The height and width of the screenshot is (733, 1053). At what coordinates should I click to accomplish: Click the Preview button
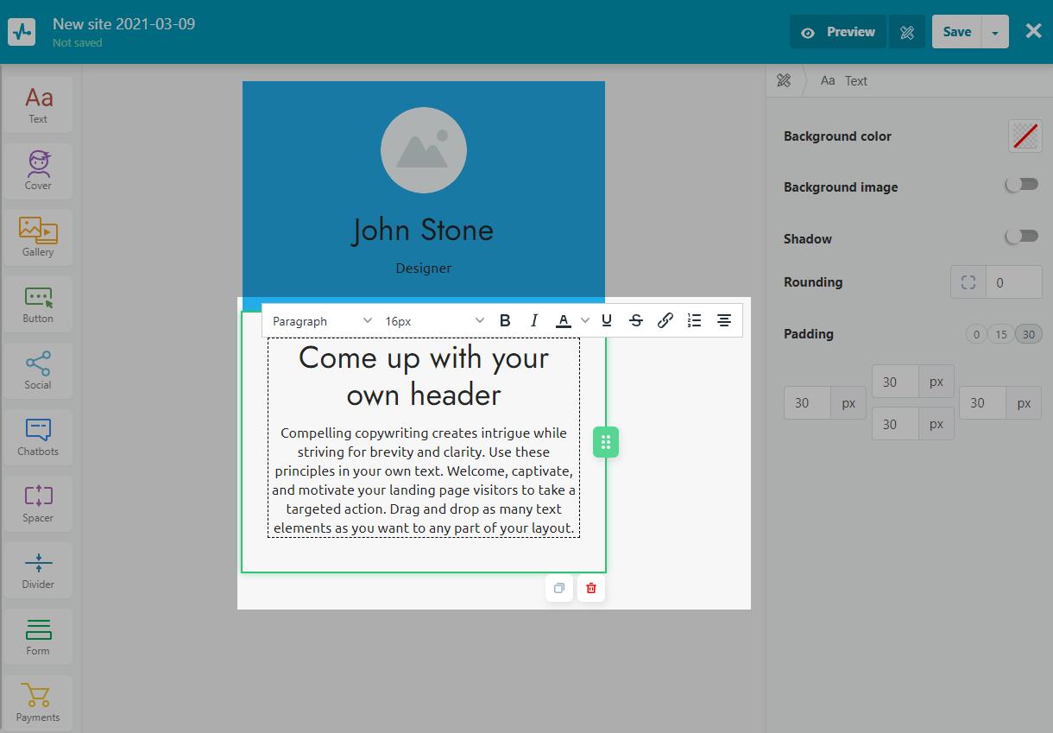pyautogui.click(x=838, y=32)
